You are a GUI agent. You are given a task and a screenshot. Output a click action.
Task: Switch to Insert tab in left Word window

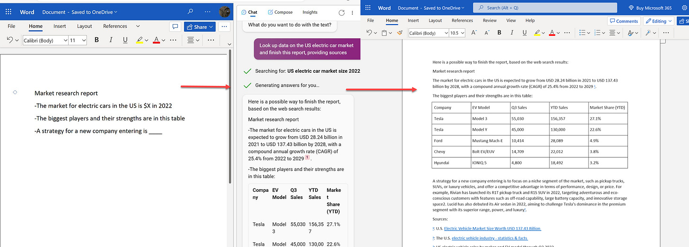[x=60, y=26]
